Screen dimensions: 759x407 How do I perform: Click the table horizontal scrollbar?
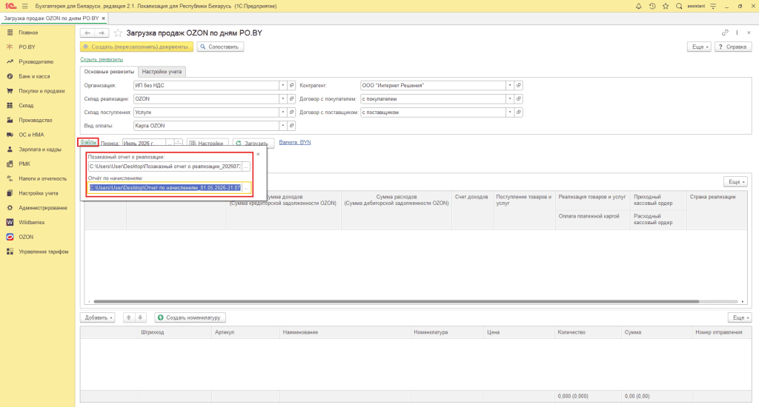(x=396, y=302)
